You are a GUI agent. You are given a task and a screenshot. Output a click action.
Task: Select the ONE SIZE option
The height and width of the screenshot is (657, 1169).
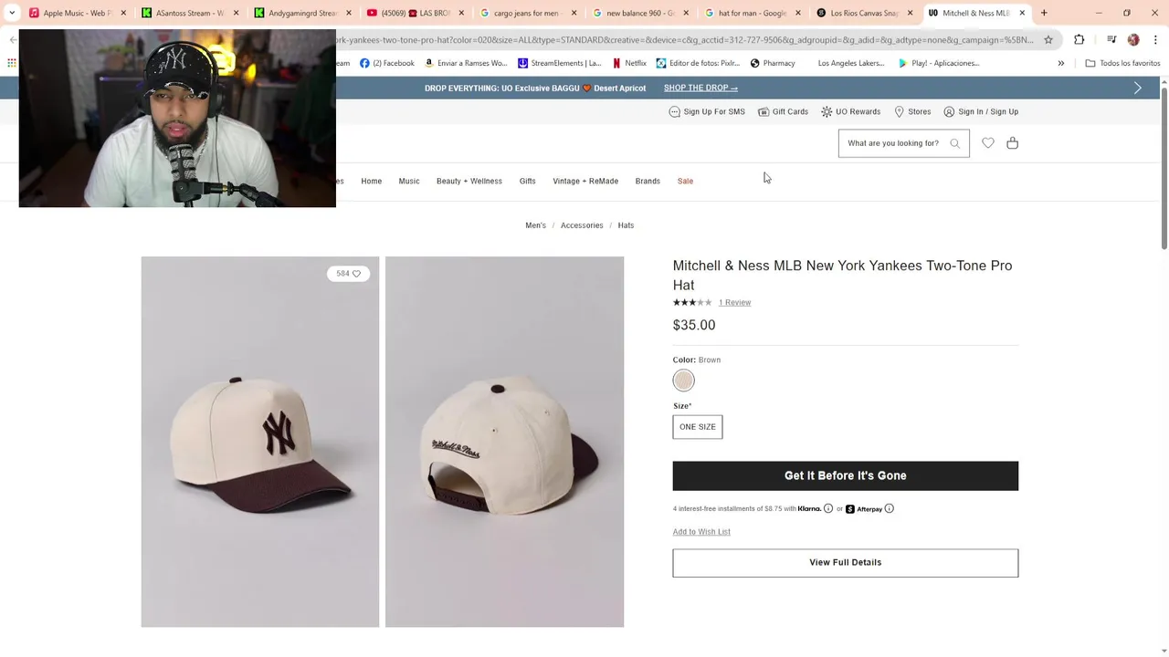(698, 427)
